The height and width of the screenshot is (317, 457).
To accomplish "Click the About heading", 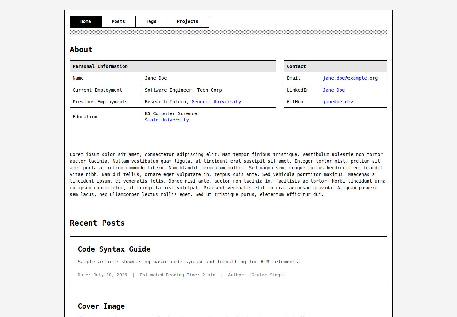I will coord(81,50).
